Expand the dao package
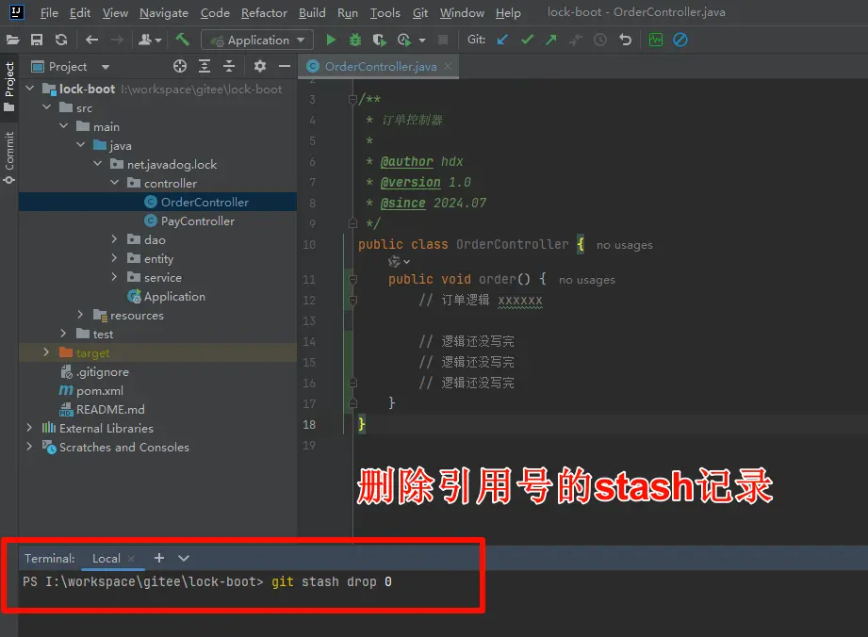This screenshot has height=637, width=868. [x=115, y=239]
